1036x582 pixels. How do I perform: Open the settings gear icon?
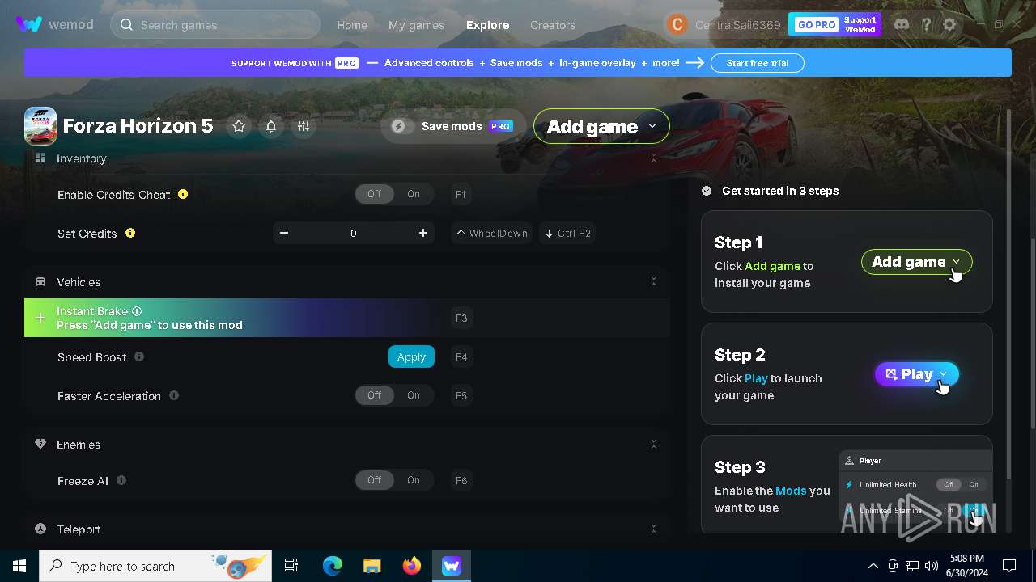pos(949,24)
